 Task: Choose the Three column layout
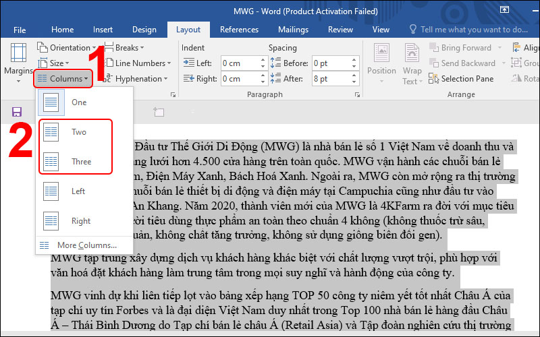[85, 162]
